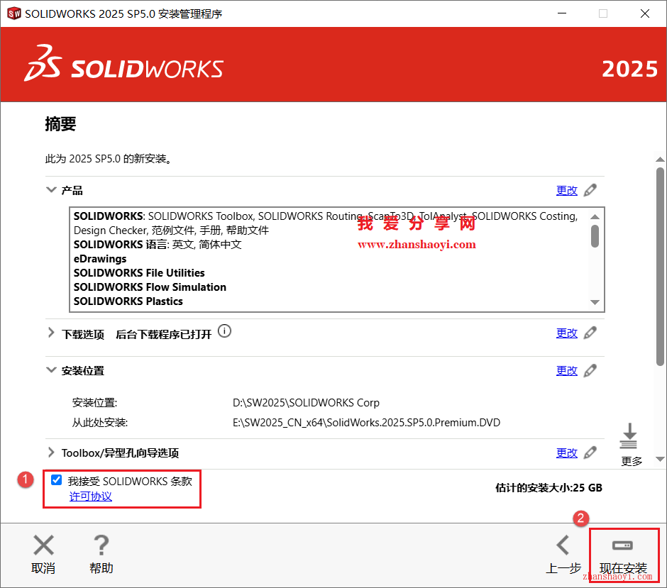Open 帮助 question mark icon
Screen dimensions: 667x588
[101, 545]
